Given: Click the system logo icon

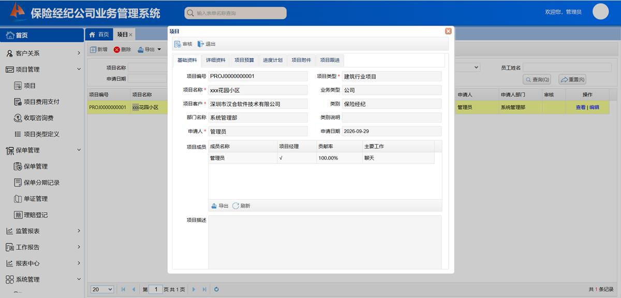Looking at the screenshot, I should coord(18,11).
